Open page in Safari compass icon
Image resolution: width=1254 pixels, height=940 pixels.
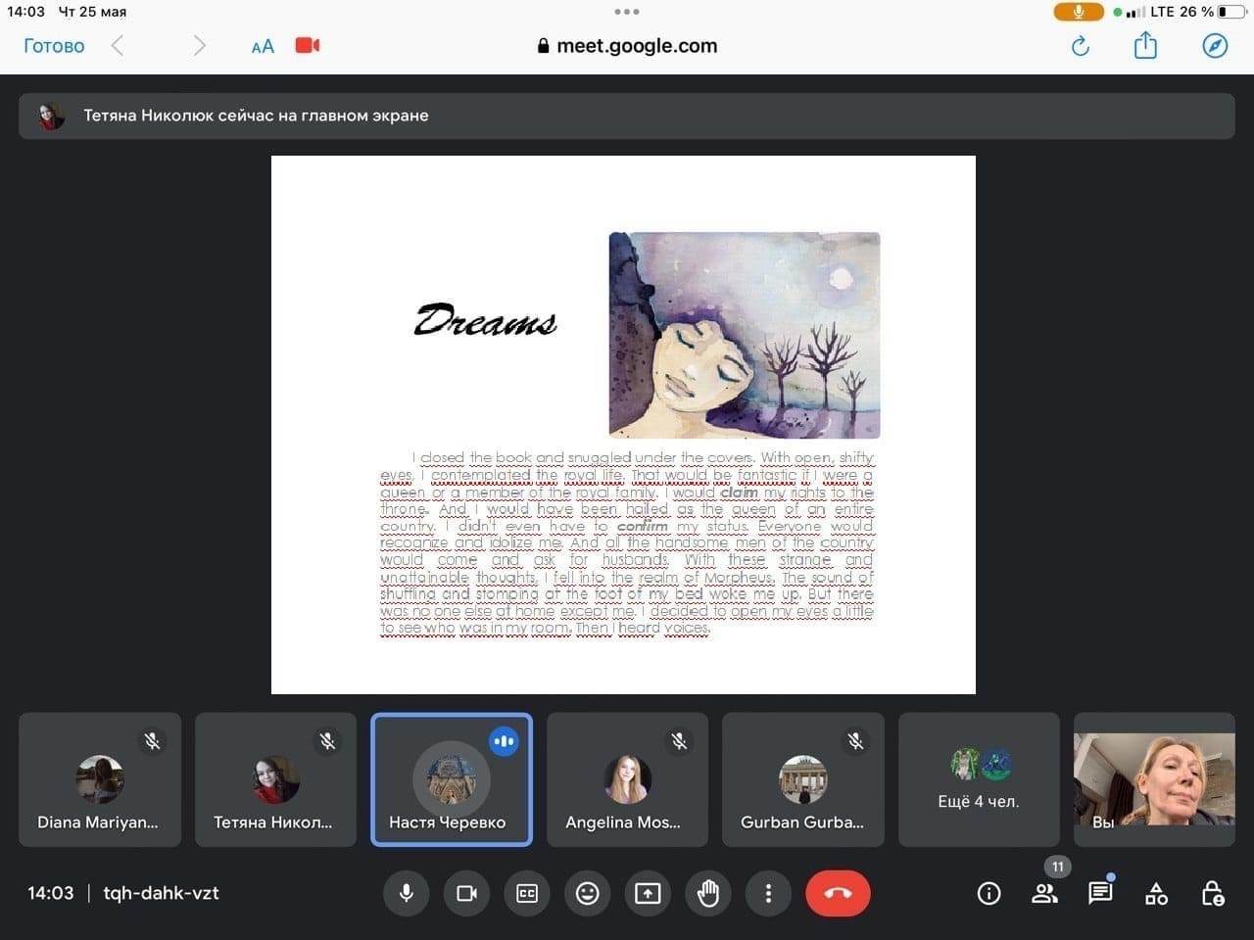coord(1215,46)
